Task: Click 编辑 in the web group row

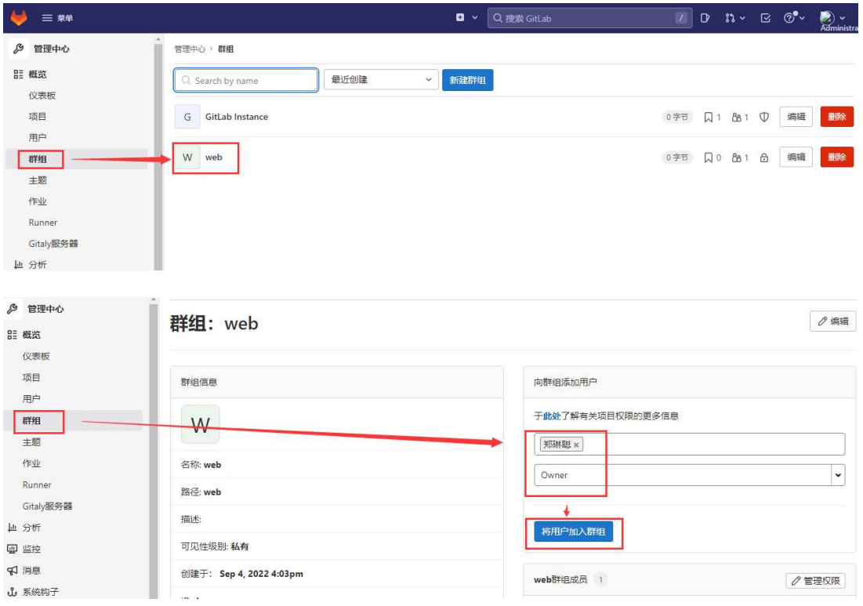Action: [796, 157]
